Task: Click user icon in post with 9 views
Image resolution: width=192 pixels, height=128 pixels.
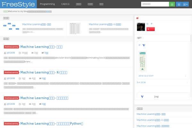Action: pyautogui.click(x=5, y=104)
